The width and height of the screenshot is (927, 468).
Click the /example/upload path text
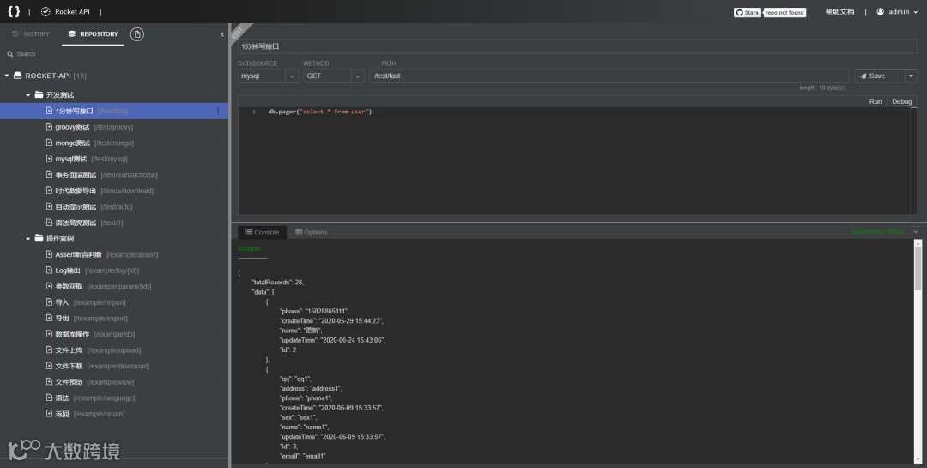coord(114,350)
